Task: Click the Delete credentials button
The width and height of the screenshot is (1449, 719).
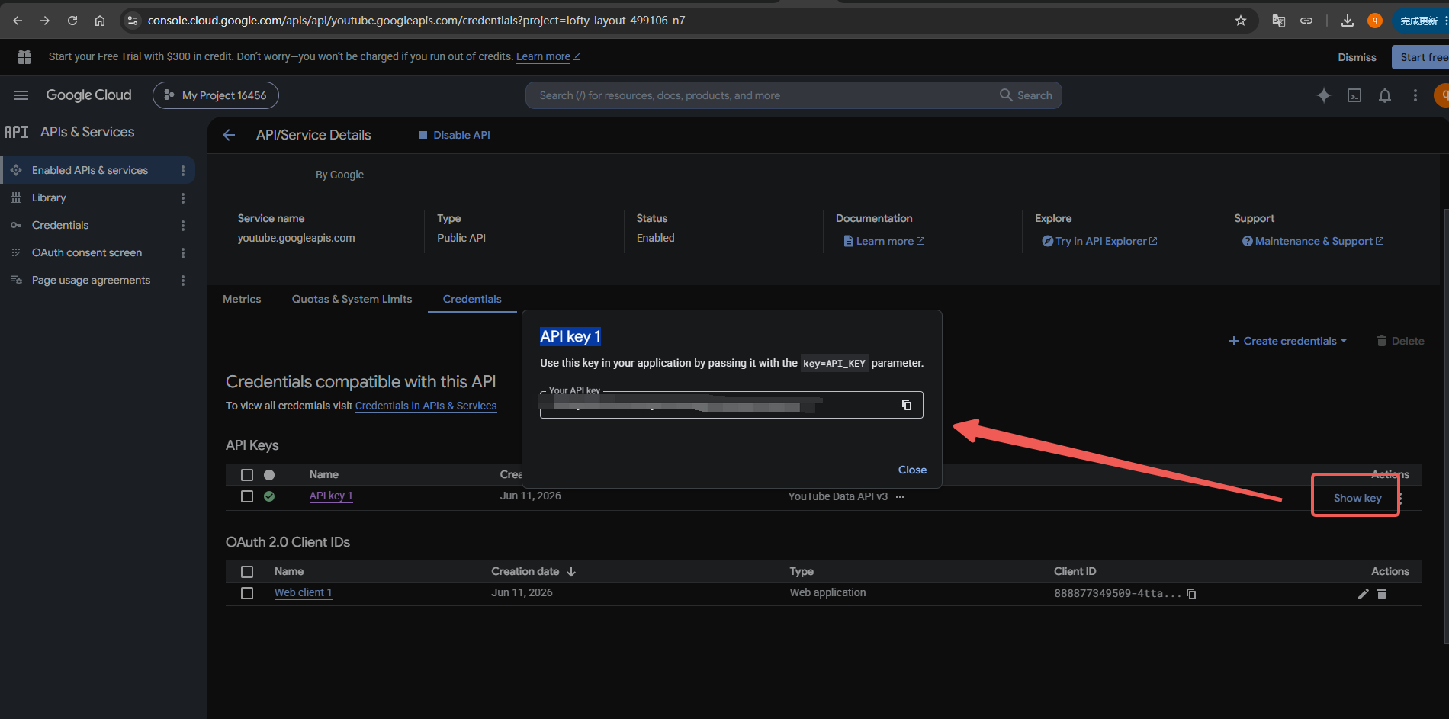Action: click(x=1401, y=341)
